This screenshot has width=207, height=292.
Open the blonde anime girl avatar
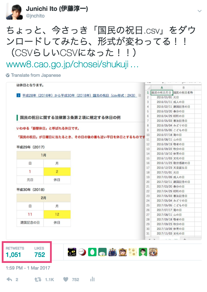tap(153, 252)
